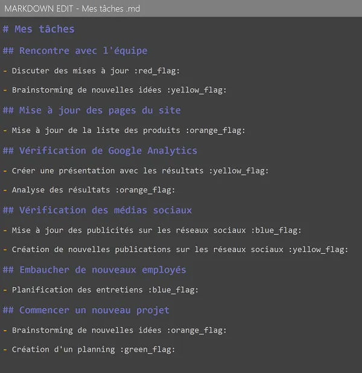Click the ':red_flag:' emoji code
Screen dimensions: 362x373
coord(157,71)
